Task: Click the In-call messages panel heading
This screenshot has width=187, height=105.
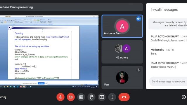Action: (164, 10)
